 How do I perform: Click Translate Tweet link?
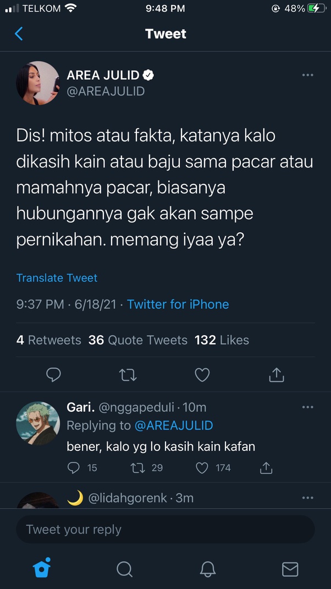(57, 278)
